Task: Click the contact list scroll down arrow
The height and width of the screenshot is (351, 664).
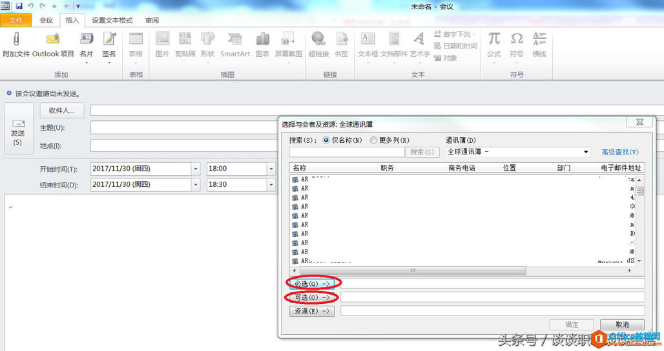Action: tap(639, 261)
